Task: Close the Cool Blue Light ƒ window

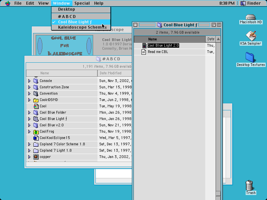Action: point(136,25)
